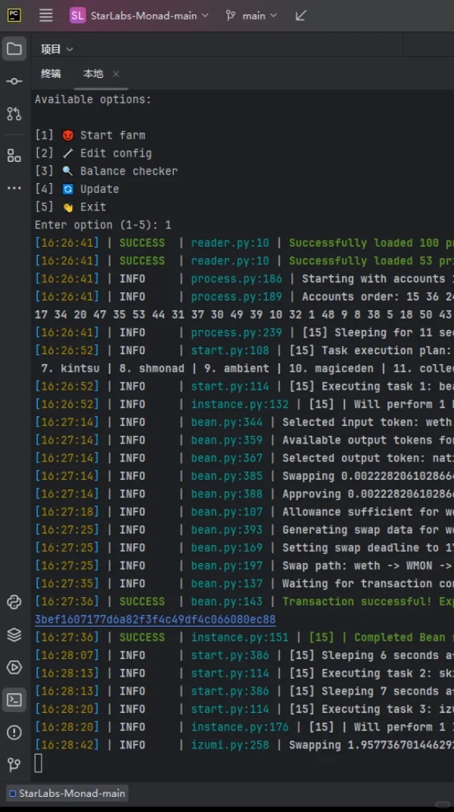The height and width of the screenshot is (812, 454).
Task: Open instance.py:151 source link
Action: tap(240, 637)
